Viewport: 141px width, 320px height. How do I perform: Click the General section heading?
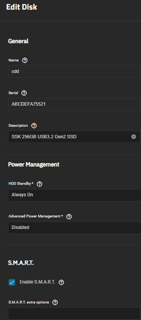(x=18, y=41)
